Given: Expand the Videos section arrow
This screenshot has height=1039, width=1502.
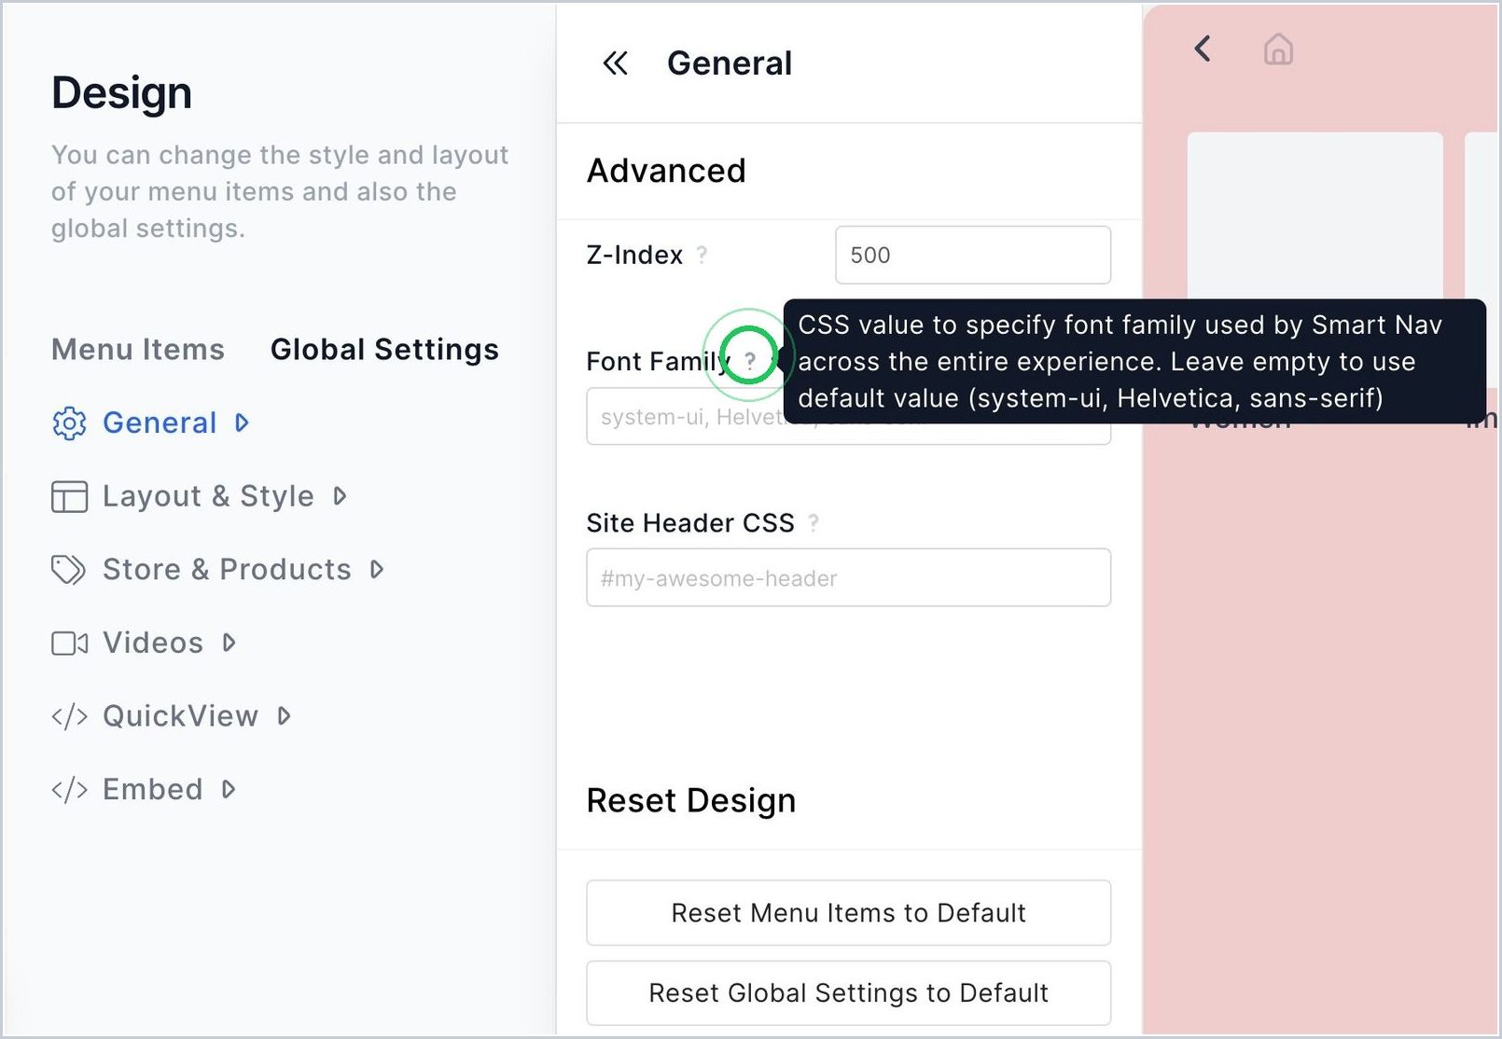Looking at the screenshot, I should tap(229, 643).
